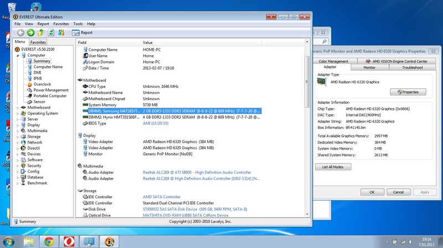Click List All Modes button
This screenshot has height=248, width=443.
point(333,167)
